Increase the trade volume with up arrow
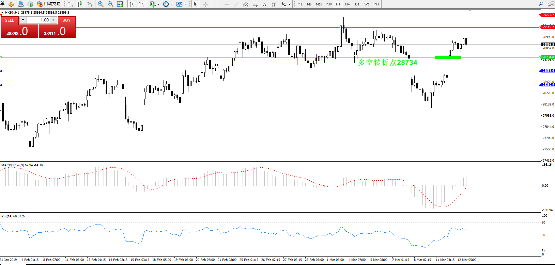This screenshot has height=265, width=555. point(53,20)
